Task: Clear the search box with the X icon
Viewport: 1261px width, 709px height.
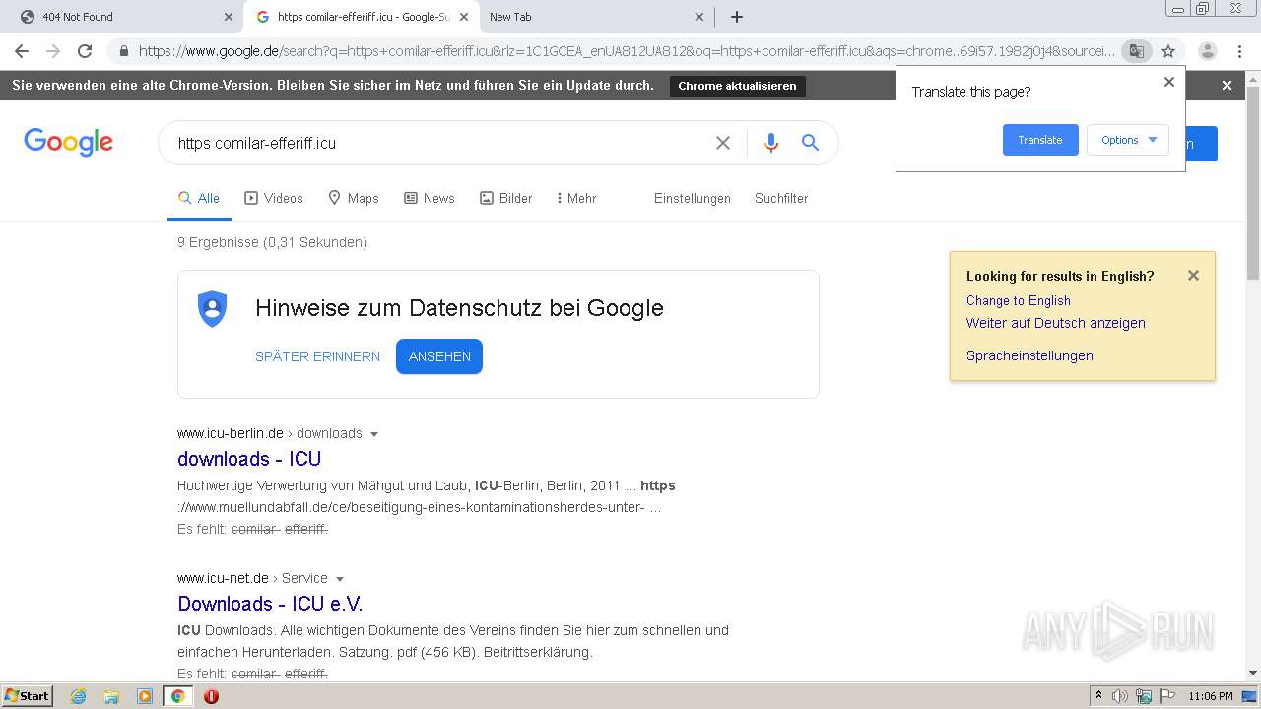Action: 723,143
